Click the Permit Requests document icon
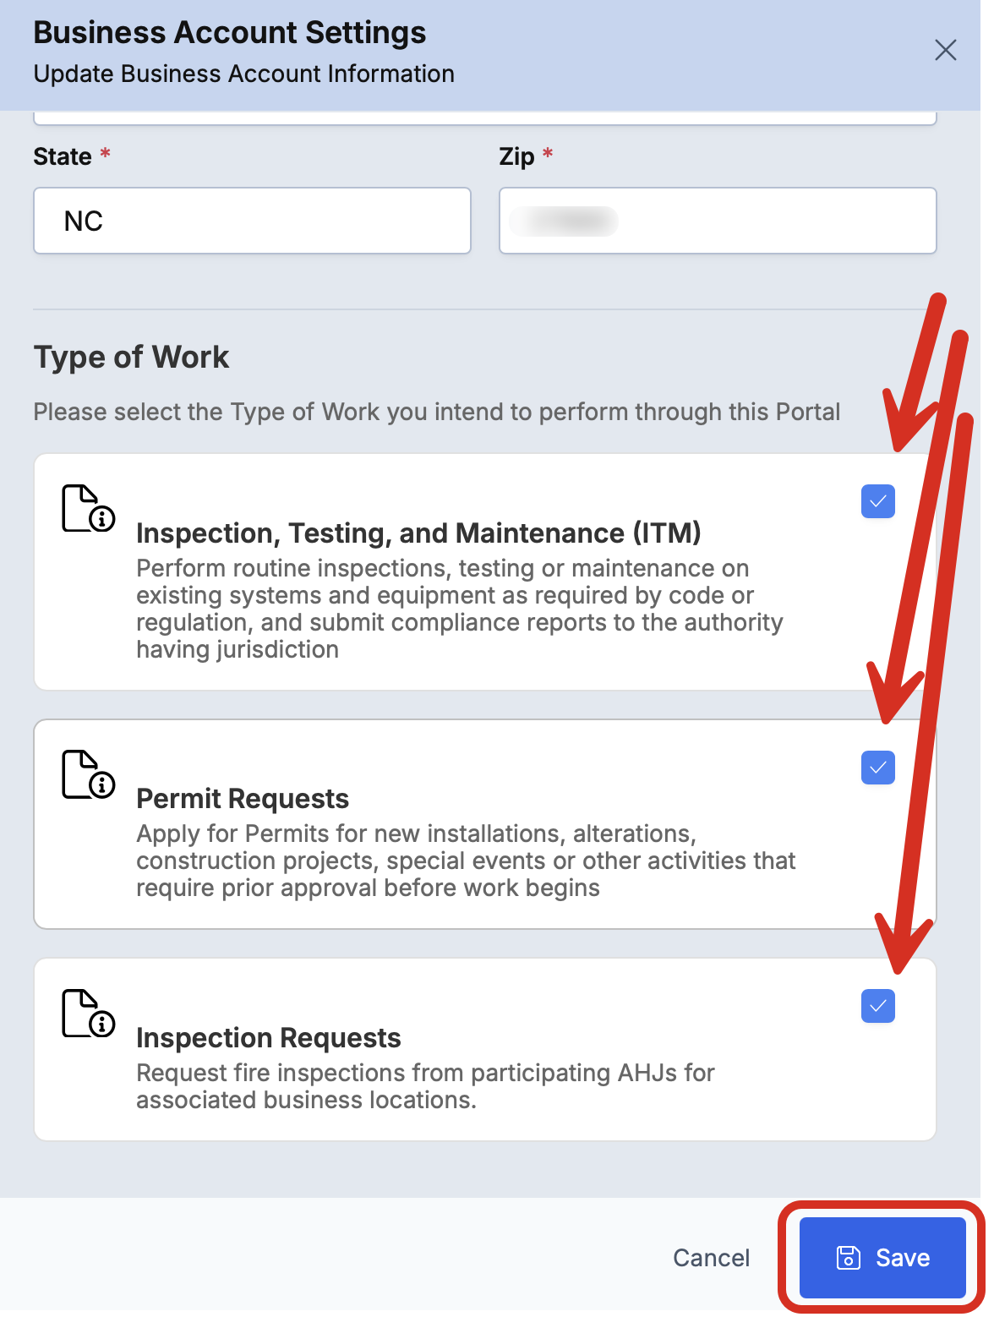The width and height of the screenshot is (994, 1317). click(x=89, y=773)
